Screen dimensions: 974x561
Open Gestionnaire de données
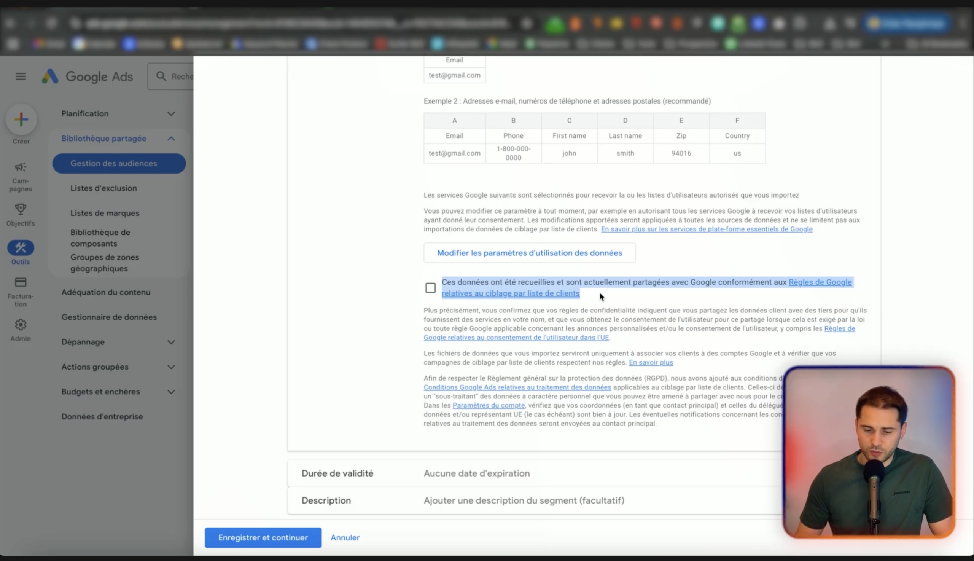pyautogui.click(x=109, y=317)
